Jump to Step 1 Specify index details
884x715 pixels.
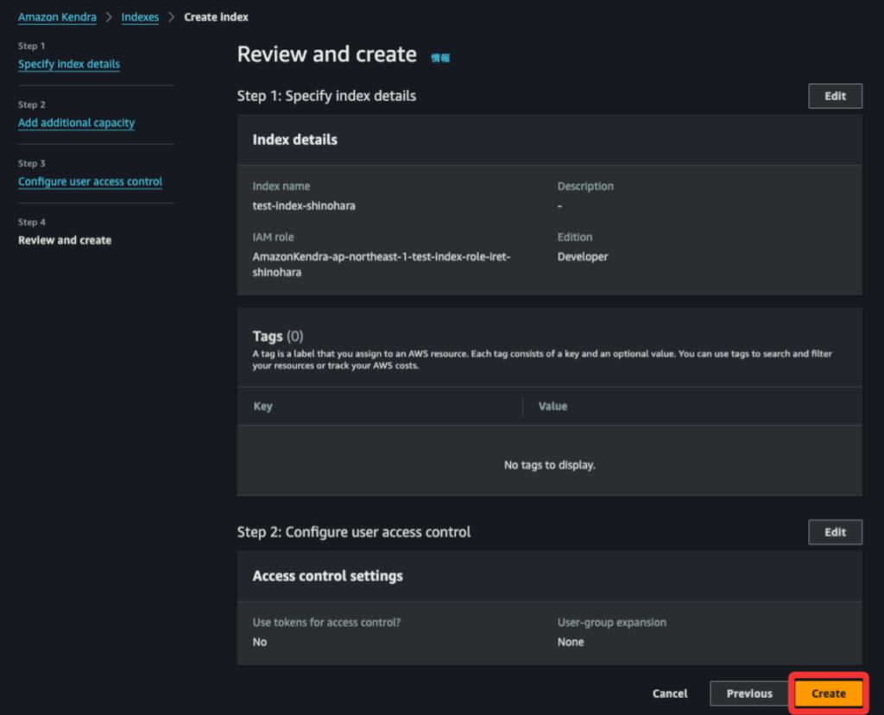69,64
